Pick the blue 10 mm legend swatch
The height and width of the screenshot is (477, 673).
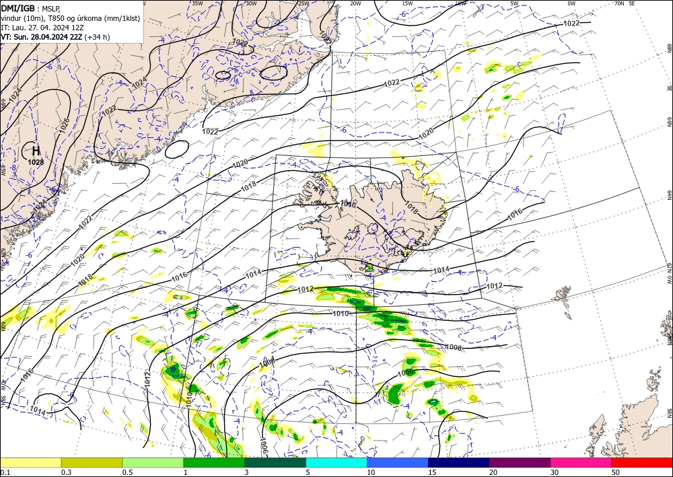tap(398, 462)
